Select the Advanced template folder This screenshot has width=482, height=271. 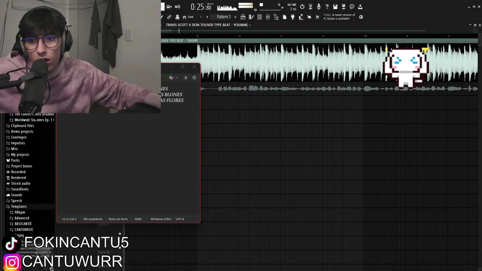pos(19,218)
